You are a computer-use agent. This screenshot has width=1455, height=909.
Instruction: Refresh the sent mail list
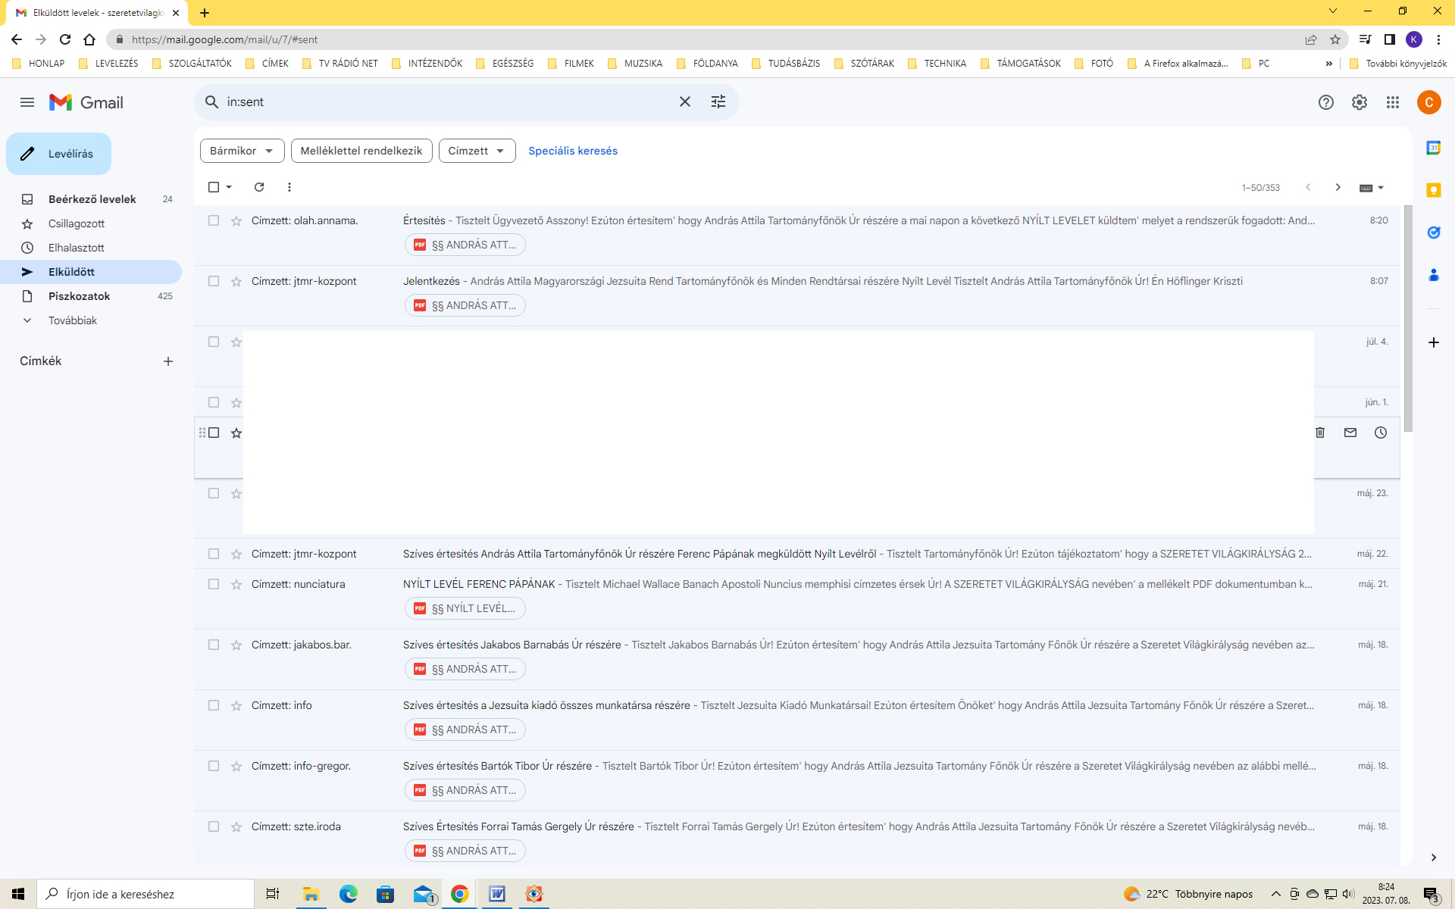click(x=259, y=187)
